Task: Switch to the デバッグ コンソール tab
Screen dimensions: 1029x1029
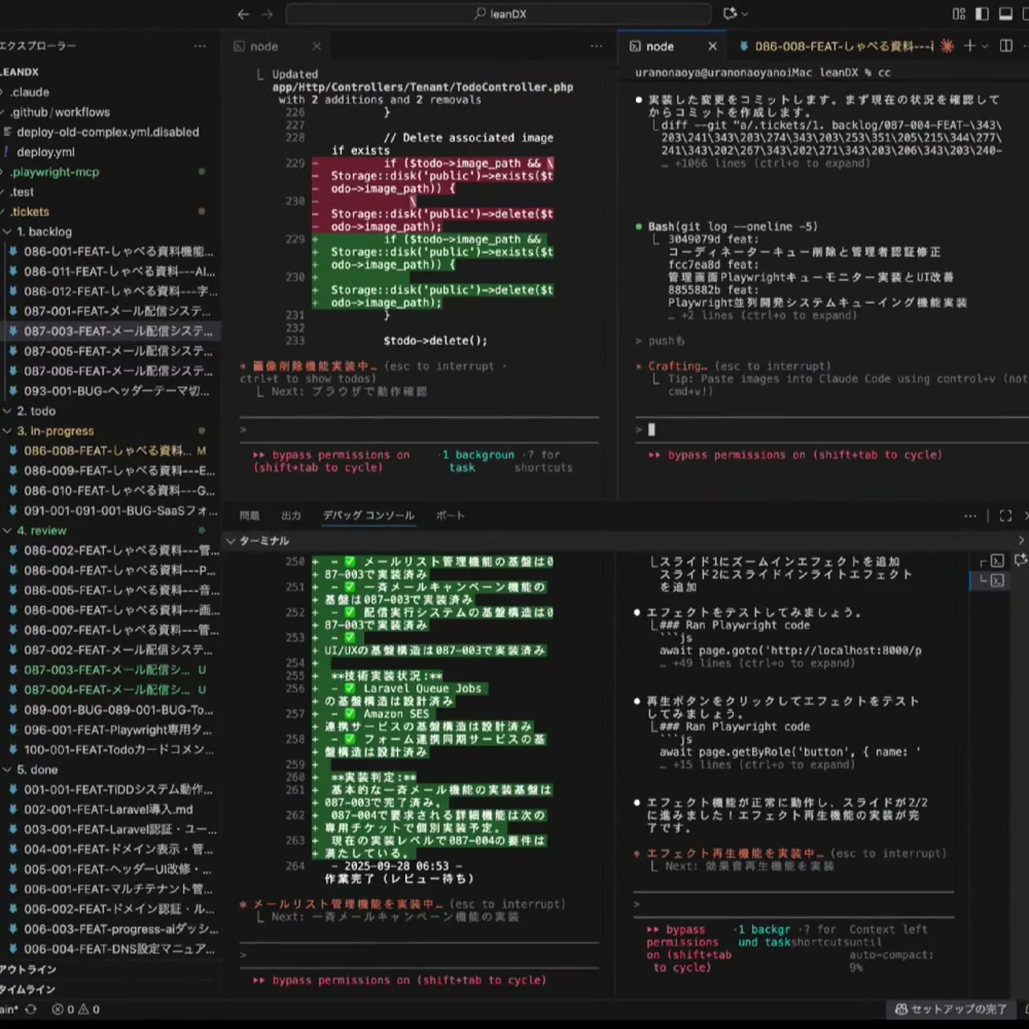Action: click(x=369, y=515)
